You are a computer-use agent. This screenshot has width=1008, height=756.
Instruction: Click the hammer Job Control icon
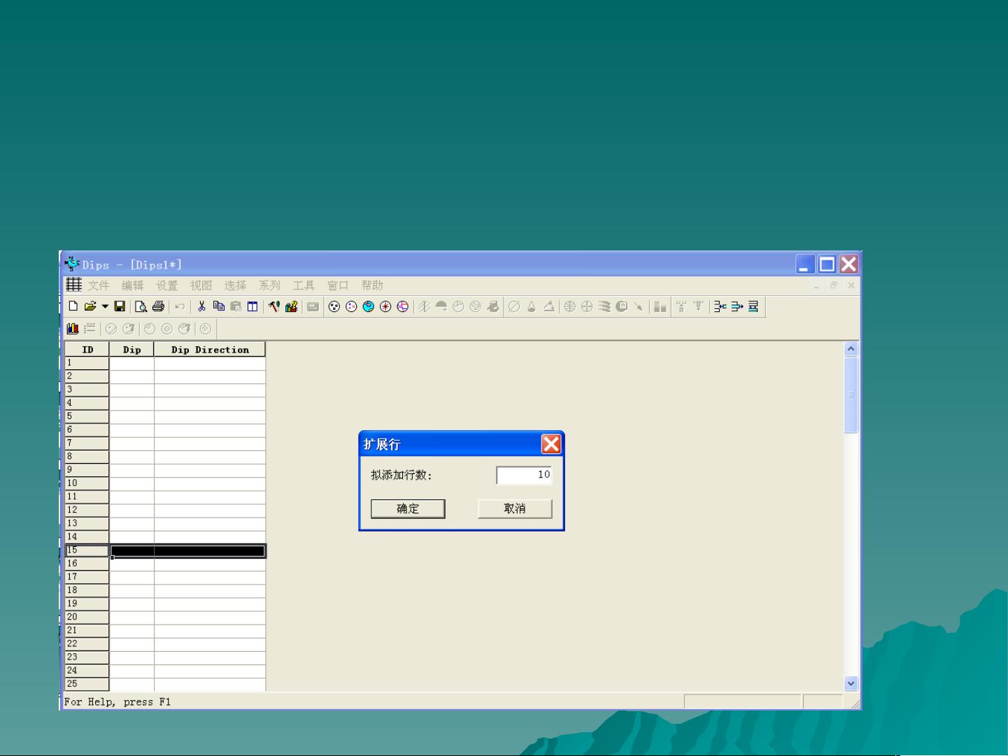(274, 306)
